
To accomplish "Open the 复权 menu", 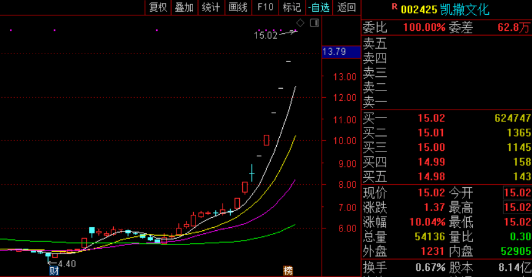I will pos(159,7).
